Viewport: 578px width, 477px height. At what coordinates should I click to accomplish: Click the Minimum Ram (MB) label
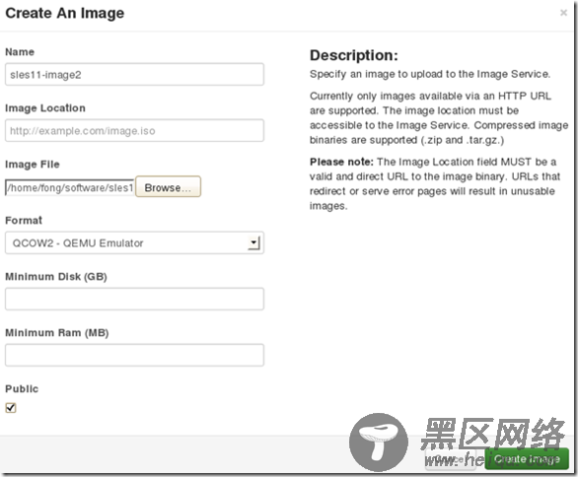click(57, 332)
